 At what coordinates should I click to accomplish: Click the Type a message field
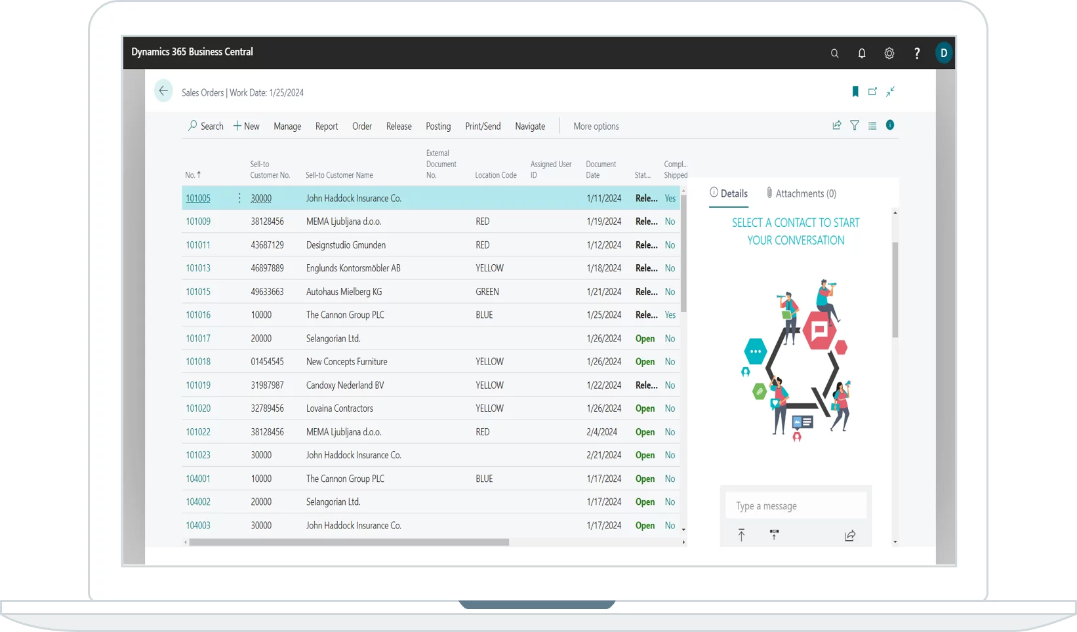795,506
